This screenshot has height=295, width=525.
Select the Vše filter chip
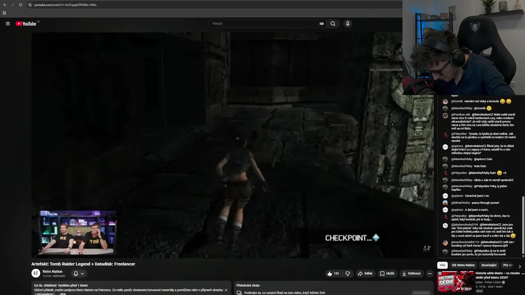[442, 265]
